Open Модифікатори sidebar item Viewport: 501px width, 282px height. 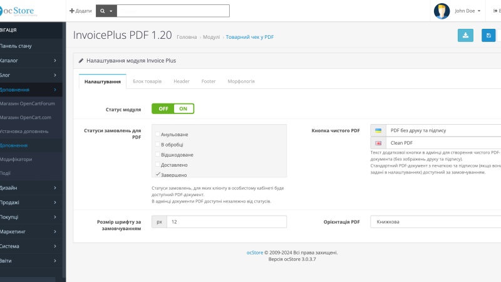click(31, 159)
